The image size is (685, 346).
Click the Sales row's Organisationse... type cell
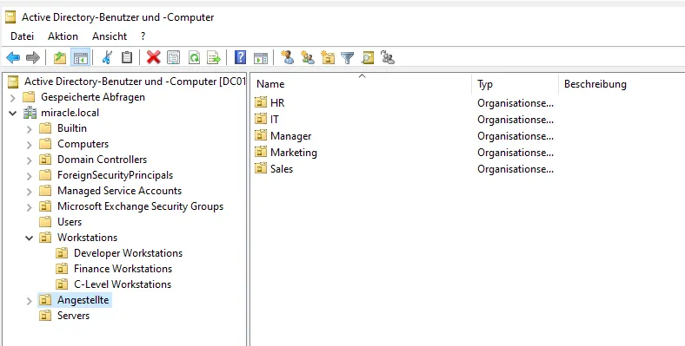point(515,169)
